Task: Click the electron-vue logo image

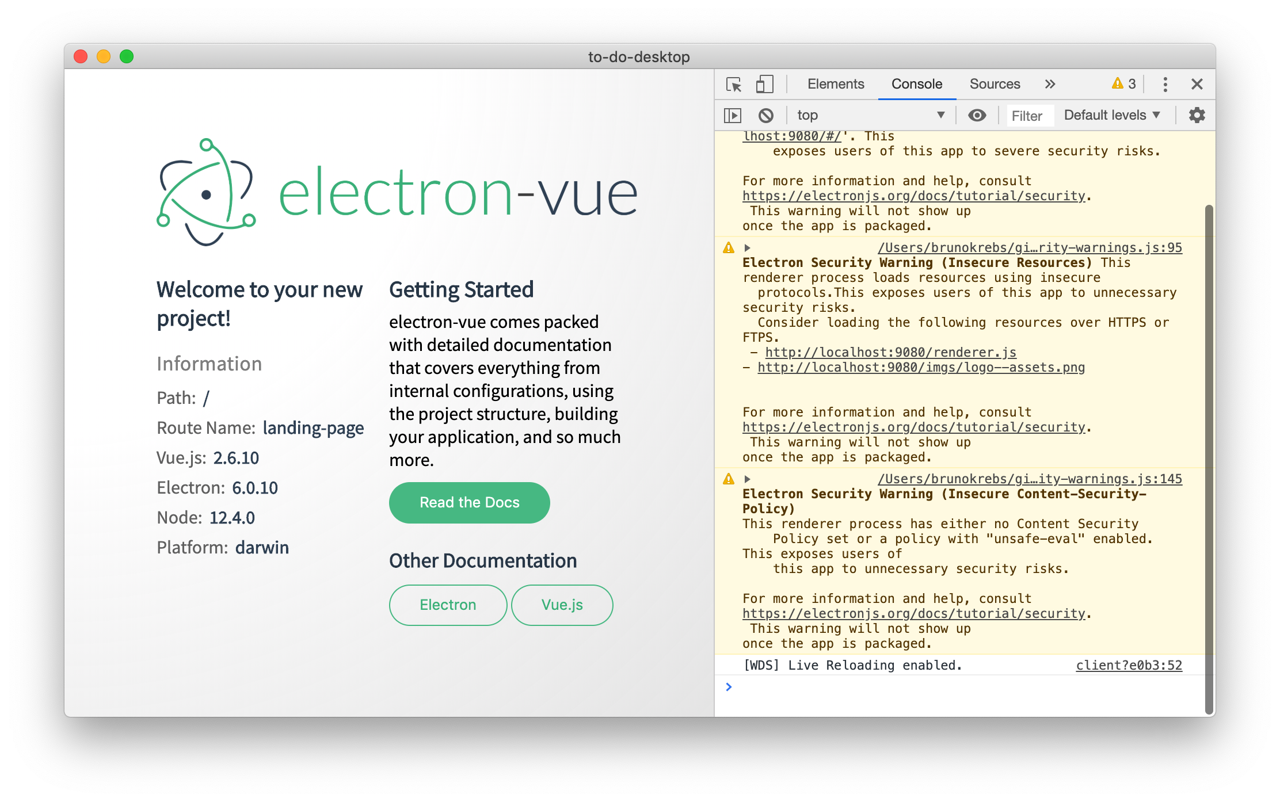Action: [397, 193]
